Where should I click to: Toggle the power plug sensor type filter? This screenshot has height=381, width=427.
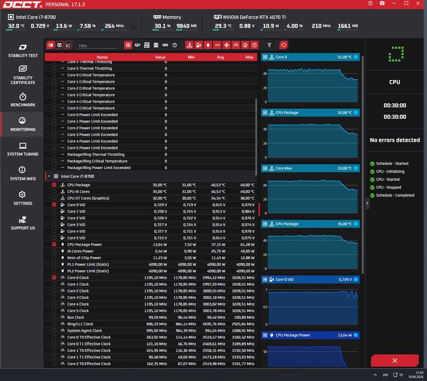pos(208,45)
